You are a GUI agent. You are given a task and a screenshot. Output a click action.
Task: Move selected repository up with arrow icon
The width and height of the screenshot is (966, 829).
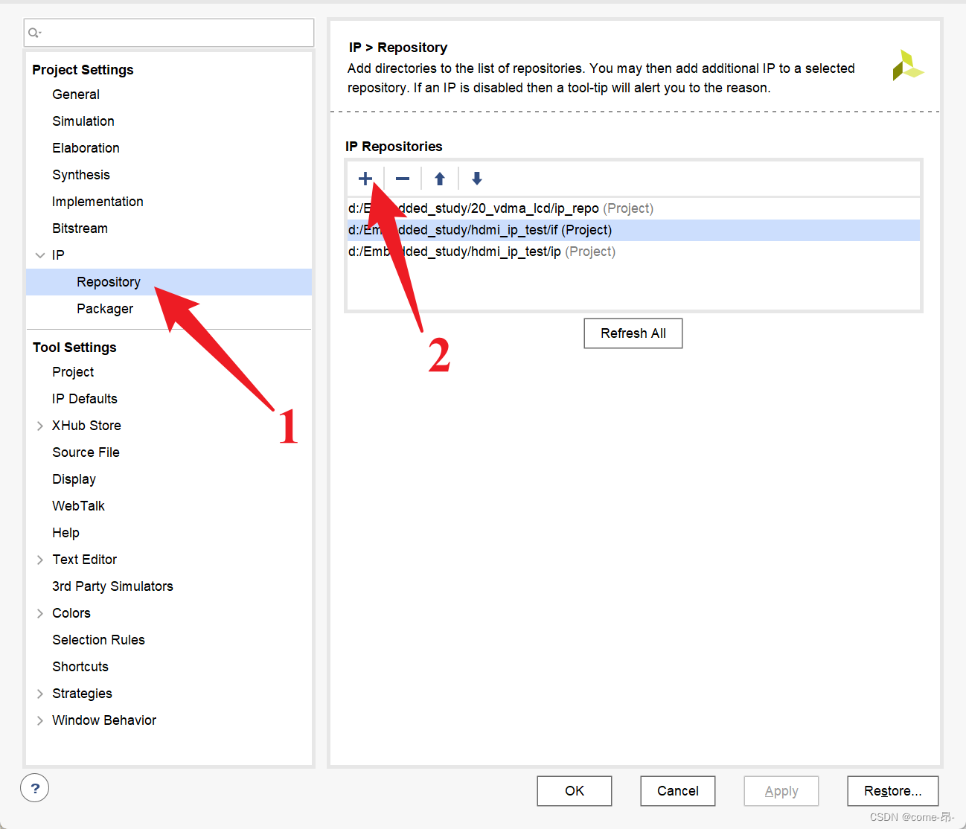pyautogui.click(x=440, y=179)
